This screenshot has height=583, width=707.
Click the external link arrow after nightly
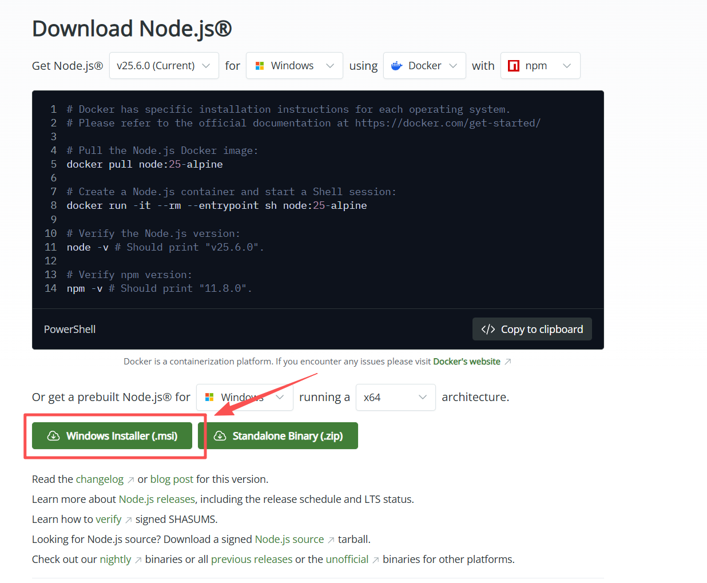[x=138, y=560]
